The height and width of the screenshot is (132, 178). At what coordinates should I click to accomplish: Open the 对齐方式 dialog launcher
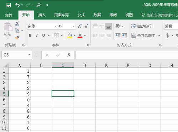click(160, 45)
